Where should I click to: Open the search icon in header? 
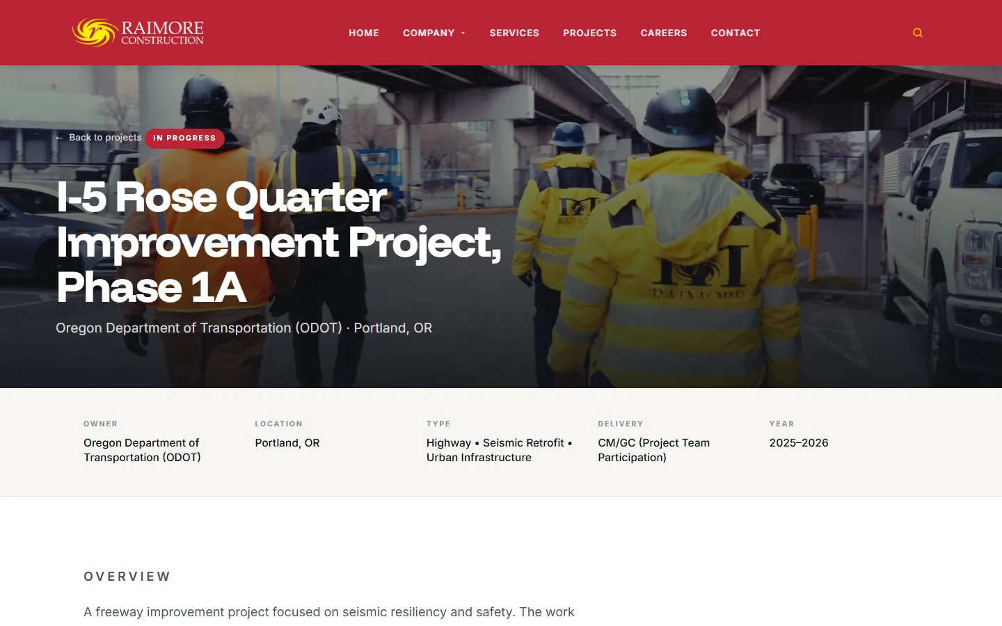point(917,33)
